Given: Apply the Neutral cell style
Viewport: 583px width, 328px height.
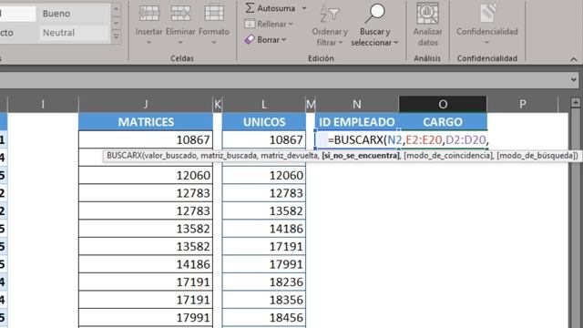Looking at the screenshot, I should click(x=75, y=33).
